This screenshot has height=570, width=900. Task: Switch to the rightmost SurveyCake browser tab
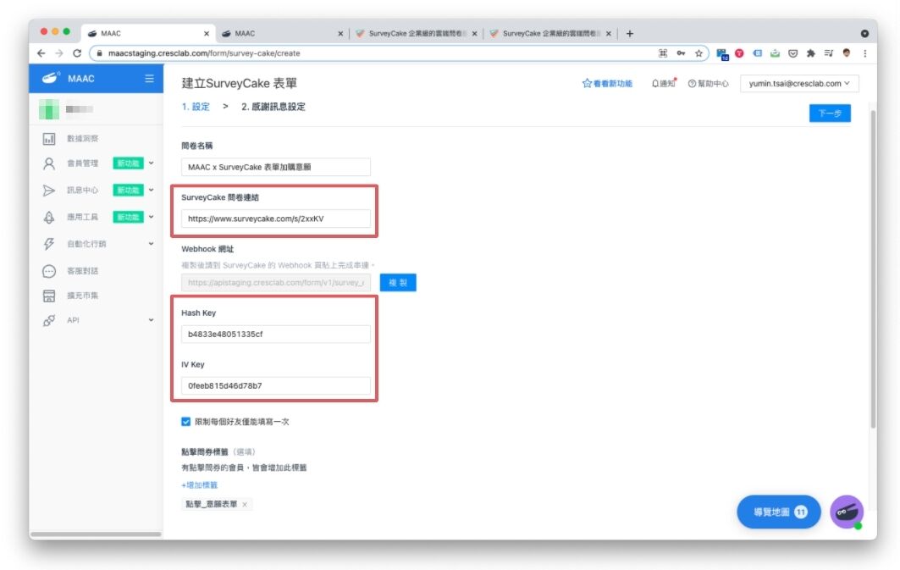tap(549, 34)
